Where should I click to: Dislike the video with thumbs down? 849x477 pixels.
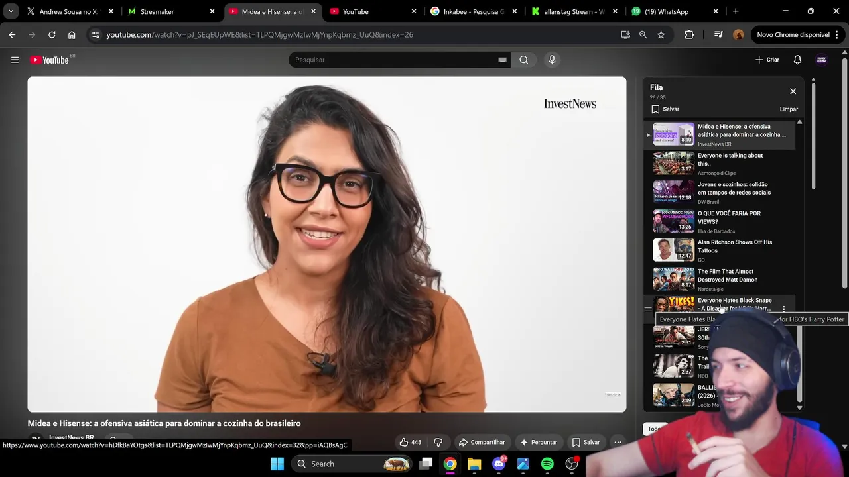(x=438, y=442)
